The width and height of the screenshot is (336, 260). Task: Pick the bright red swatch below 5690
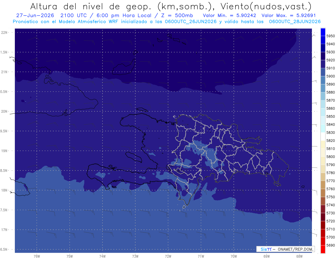click(323, 249)
